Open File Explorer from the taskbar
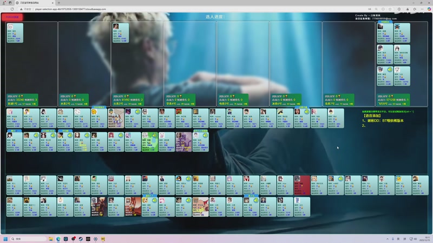Viewport: 433px width, 243px height. click(51, 239)
